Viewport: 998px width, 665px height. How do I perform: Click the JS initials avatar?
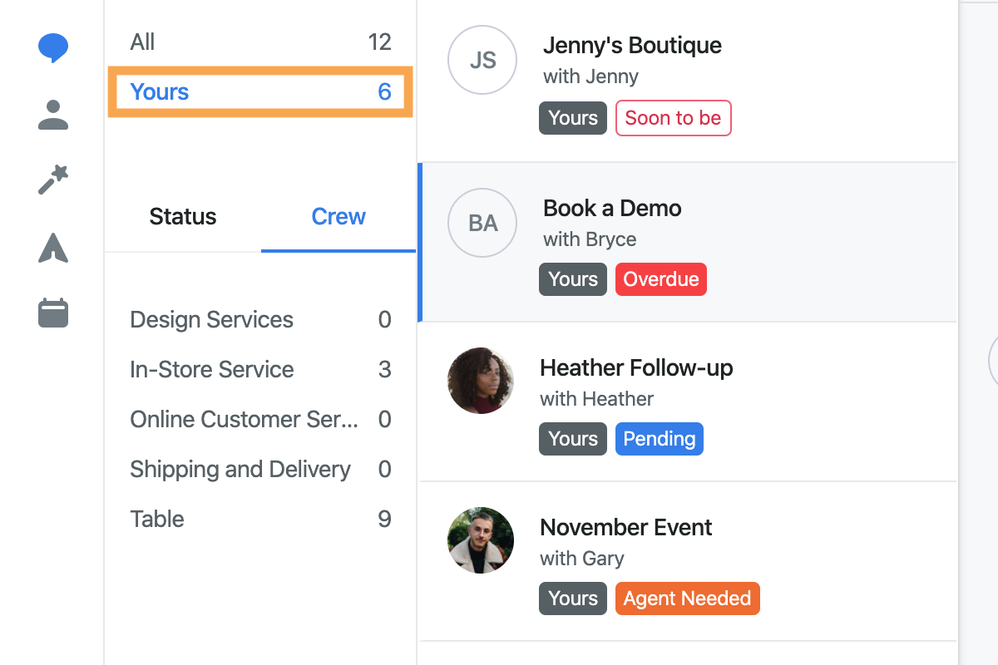click(482, 60)
